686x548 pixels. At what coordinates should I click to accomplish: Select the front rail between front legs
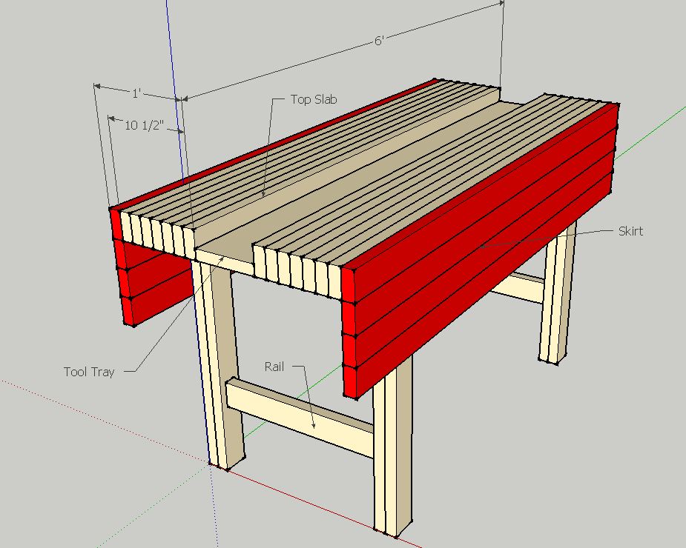tap(300, 418)
